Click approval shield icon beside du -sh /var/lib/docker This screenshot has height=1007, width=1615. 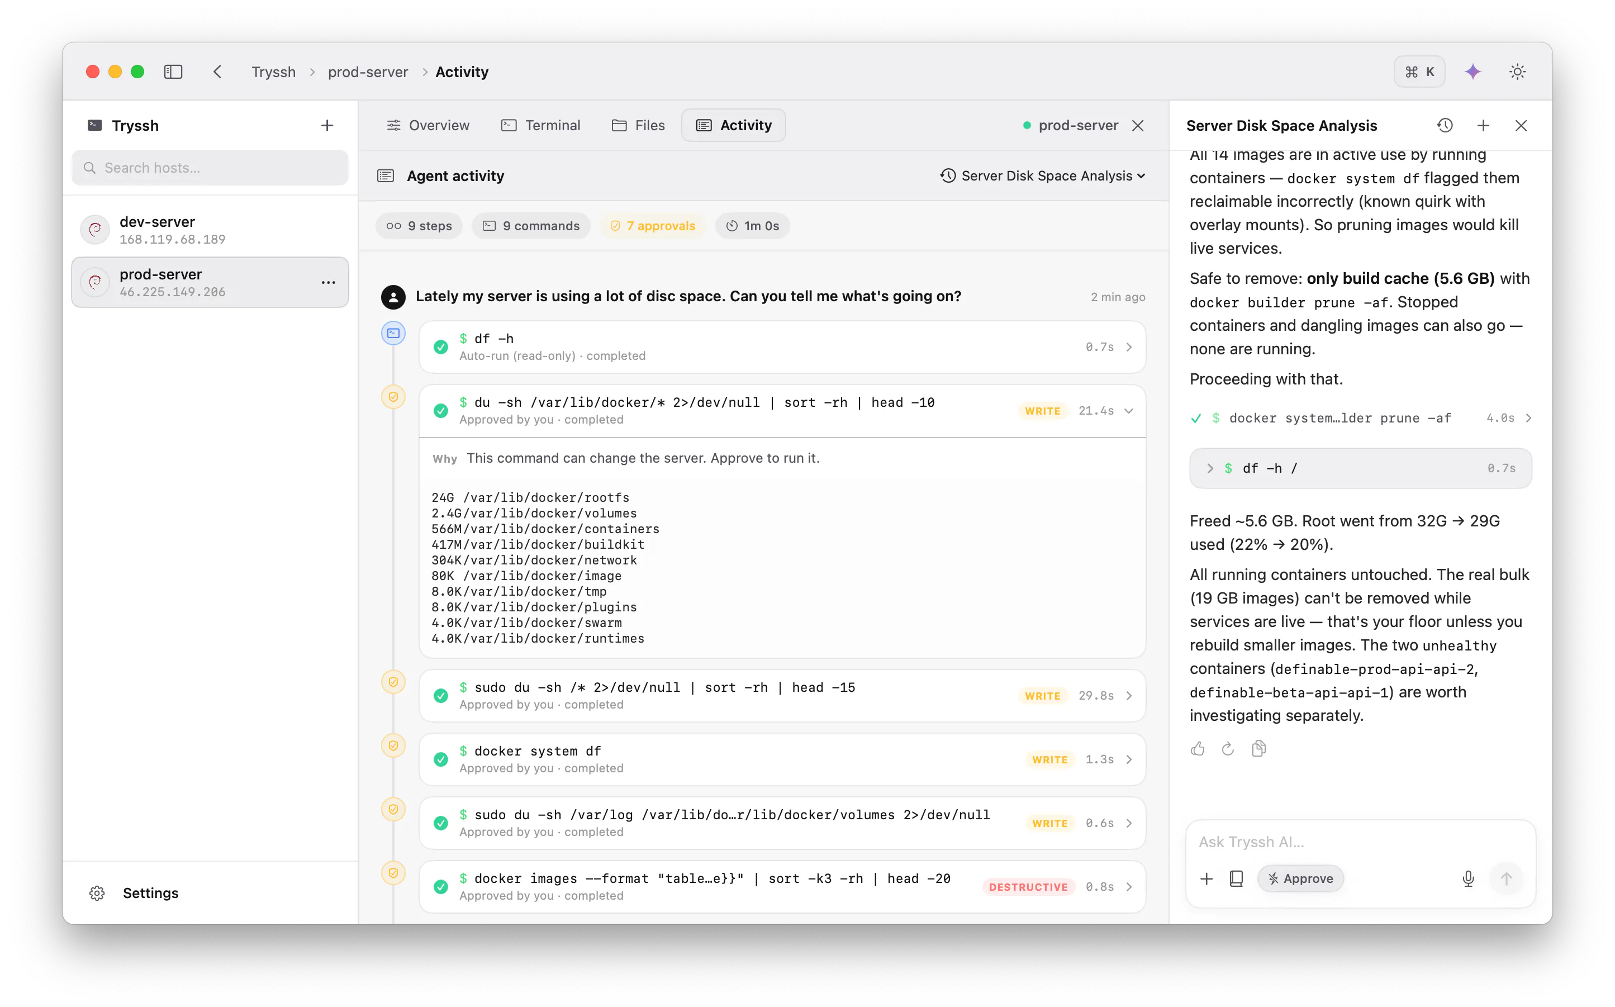click(393, 397)
